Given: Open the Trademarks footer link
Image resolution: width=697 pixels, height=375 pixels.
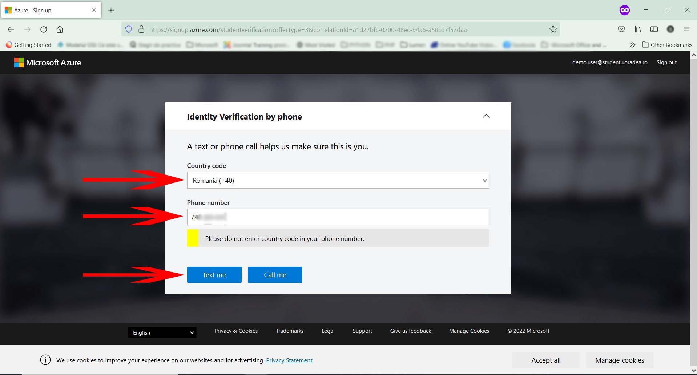Looking at the screenshot, I should 289,331.
